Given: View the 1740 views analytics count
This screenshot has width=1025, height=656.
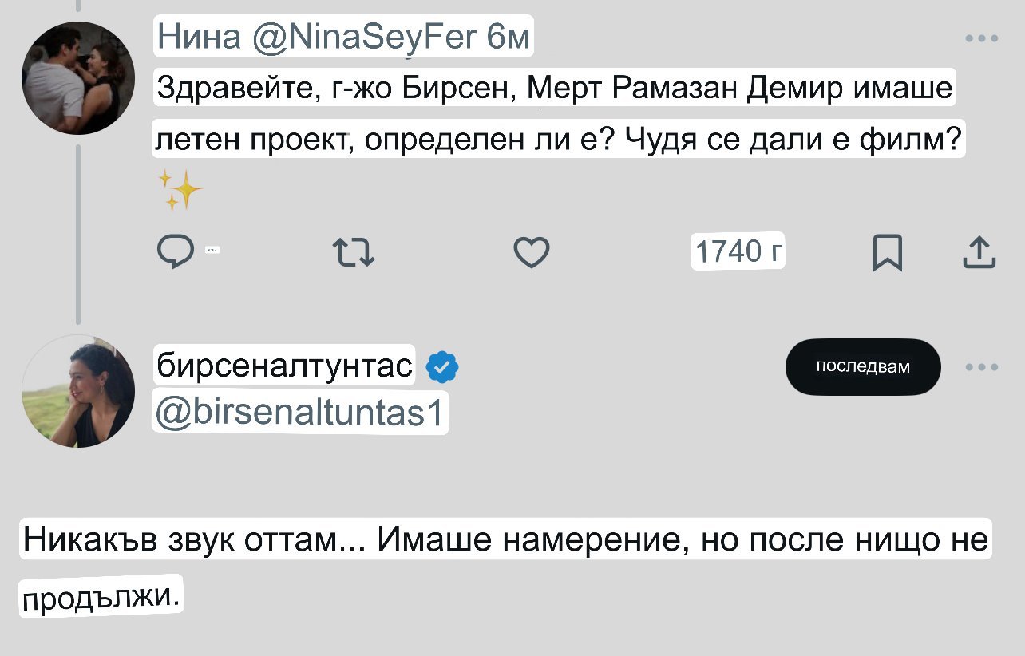Looking at the screenshot, I should pyautogui.click(x=738, y=252).
